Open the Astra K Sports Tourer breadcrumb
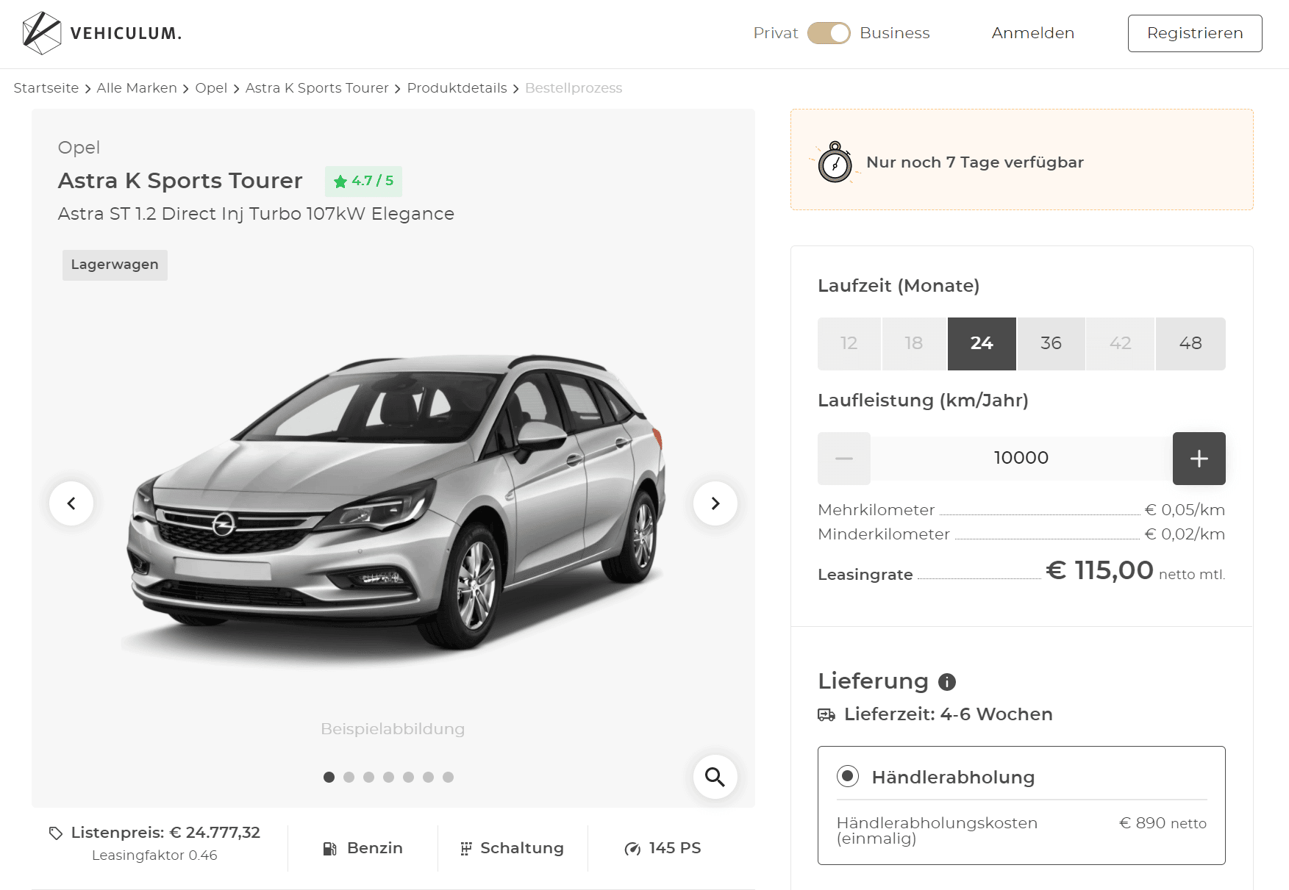 (317, 88)
